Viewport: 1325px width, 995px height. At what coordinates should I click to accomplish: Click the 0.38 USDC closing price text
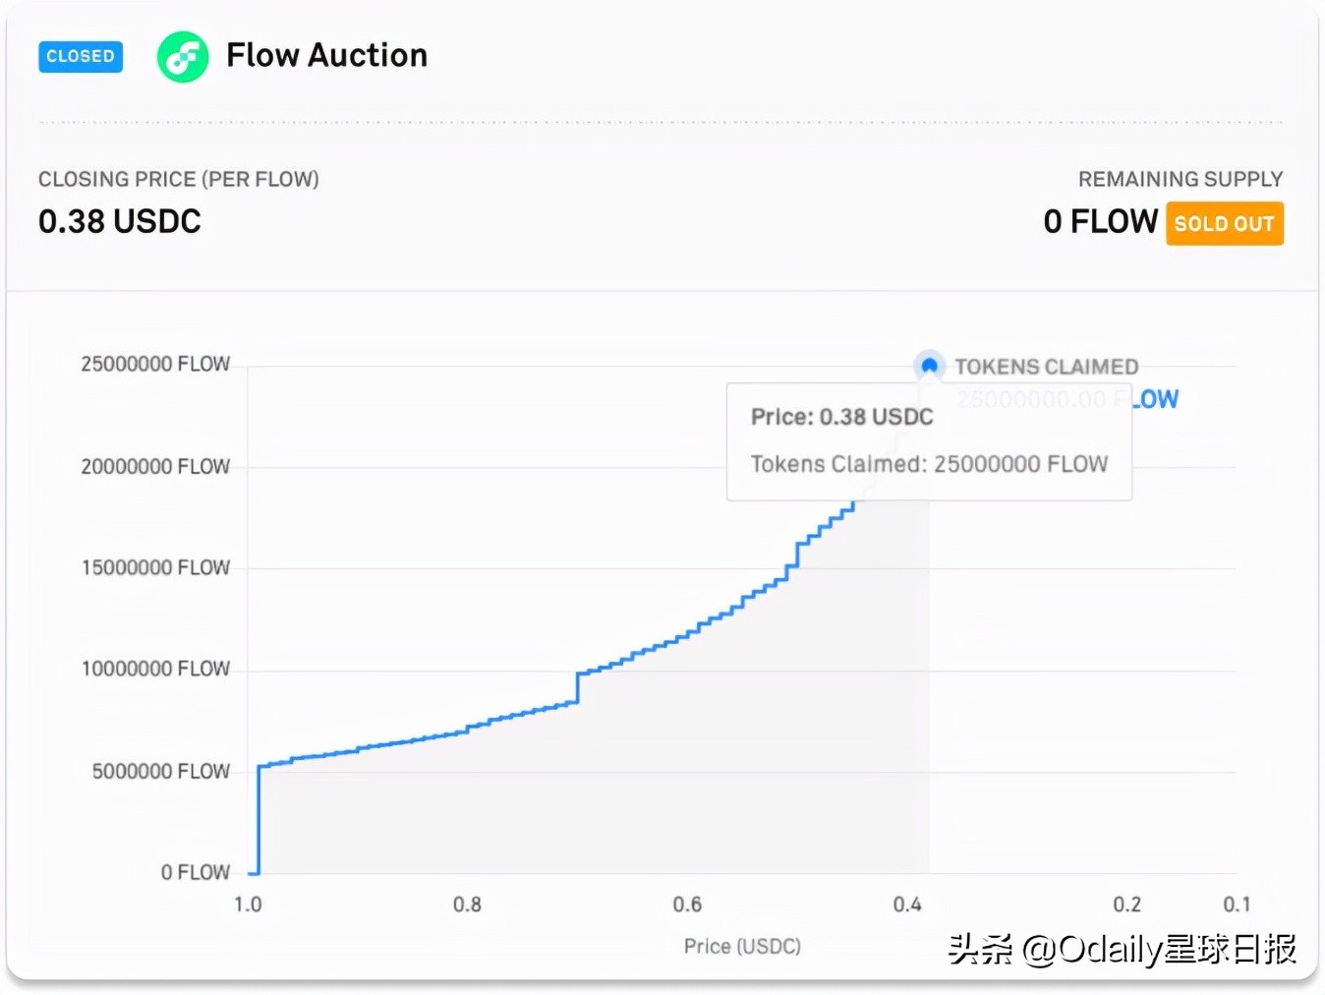[x=119, y=221]
